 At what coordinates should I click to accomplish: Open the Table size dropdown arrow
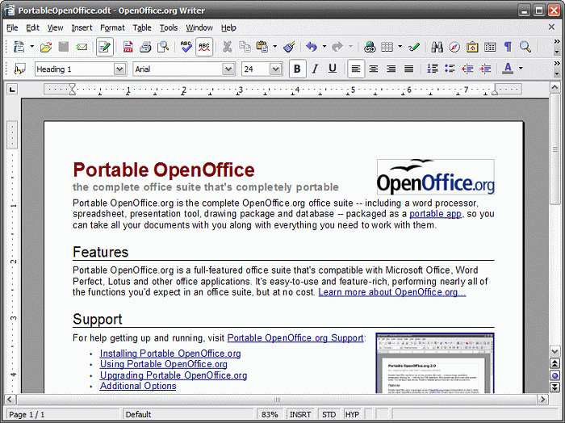[x=400, y=47]
